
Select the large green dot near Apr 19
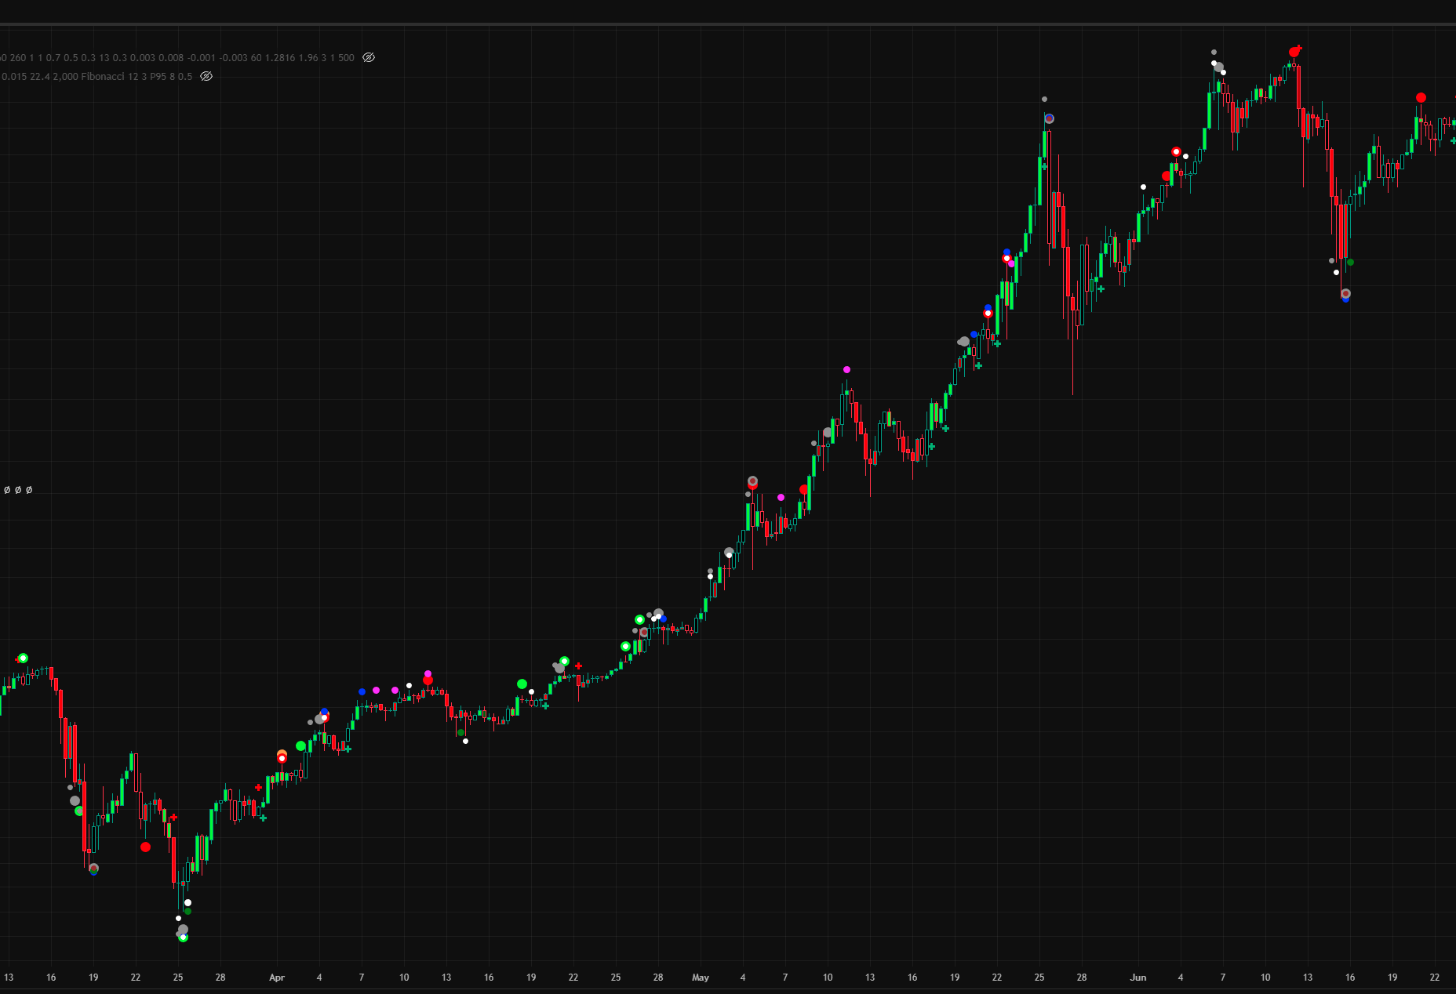point(522,684)
